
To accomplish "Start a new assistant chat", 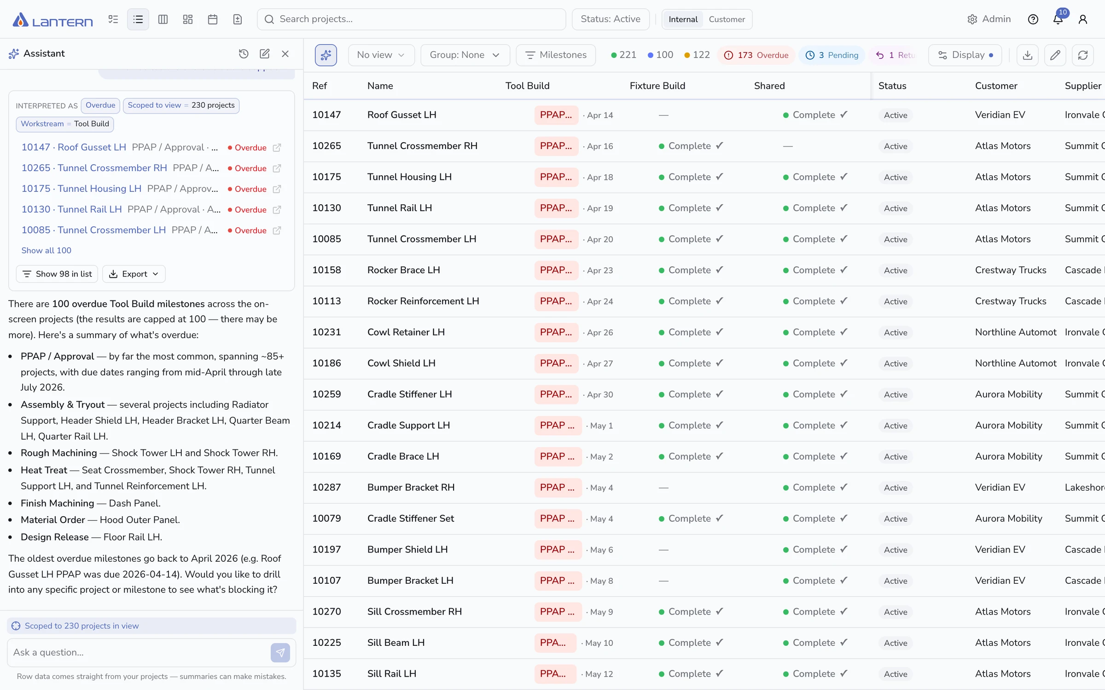I will coord(264,54).
